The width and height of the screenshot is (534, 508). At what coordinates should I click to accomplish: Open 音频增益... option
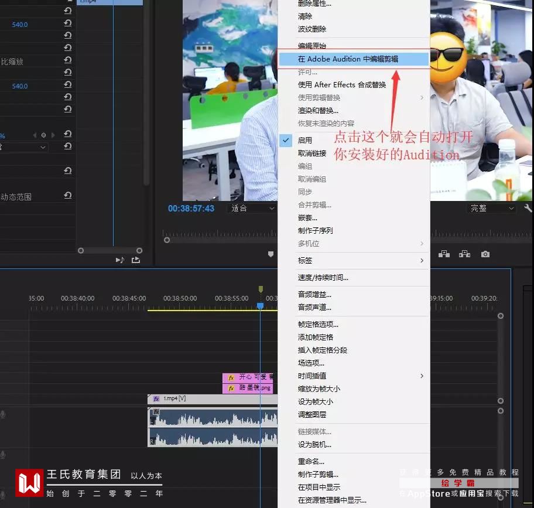click(x=314, y=294)
